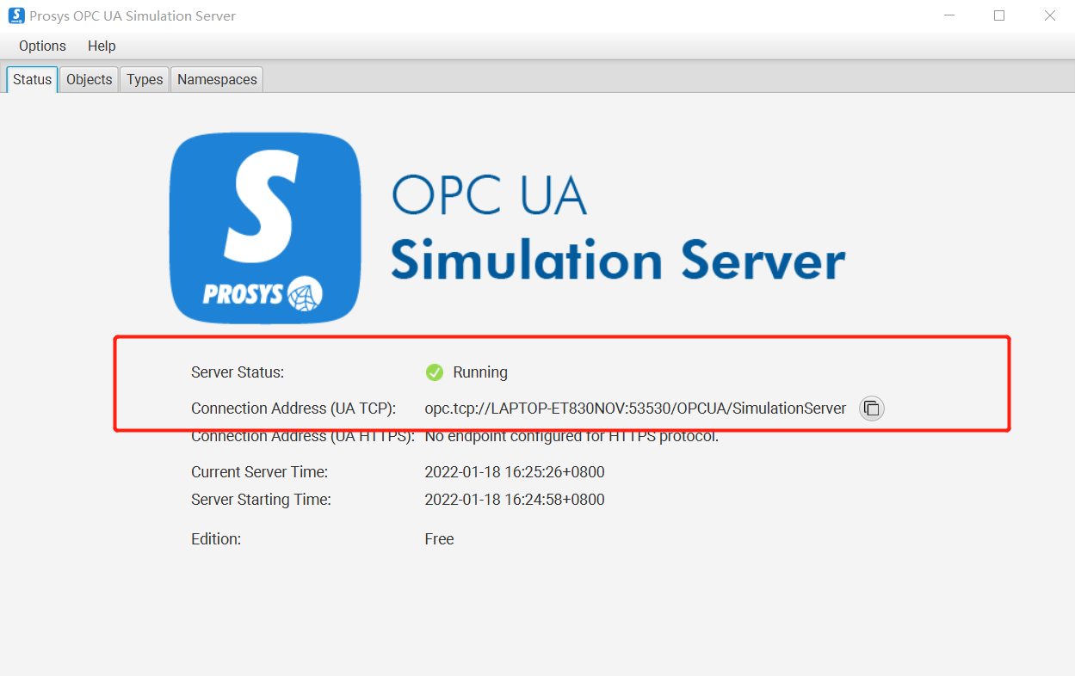Click the green Running status checkmark icon
Image resolution: width=1075 pixels, height=676 pixels.
coord(434,372)
